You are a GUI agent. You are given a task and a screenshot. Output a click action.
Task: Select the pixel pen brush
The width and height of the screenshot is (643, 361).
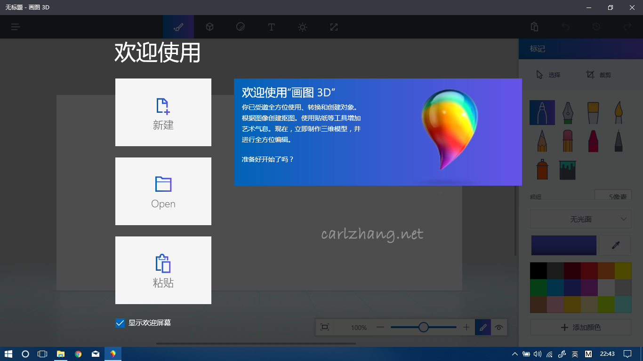[x=618, y=141]
